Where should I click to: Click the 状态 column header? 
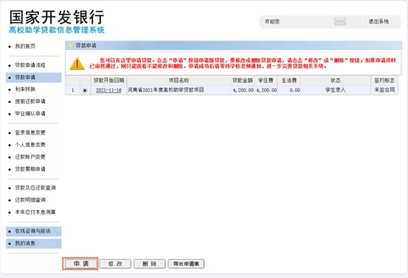point(336,81)
